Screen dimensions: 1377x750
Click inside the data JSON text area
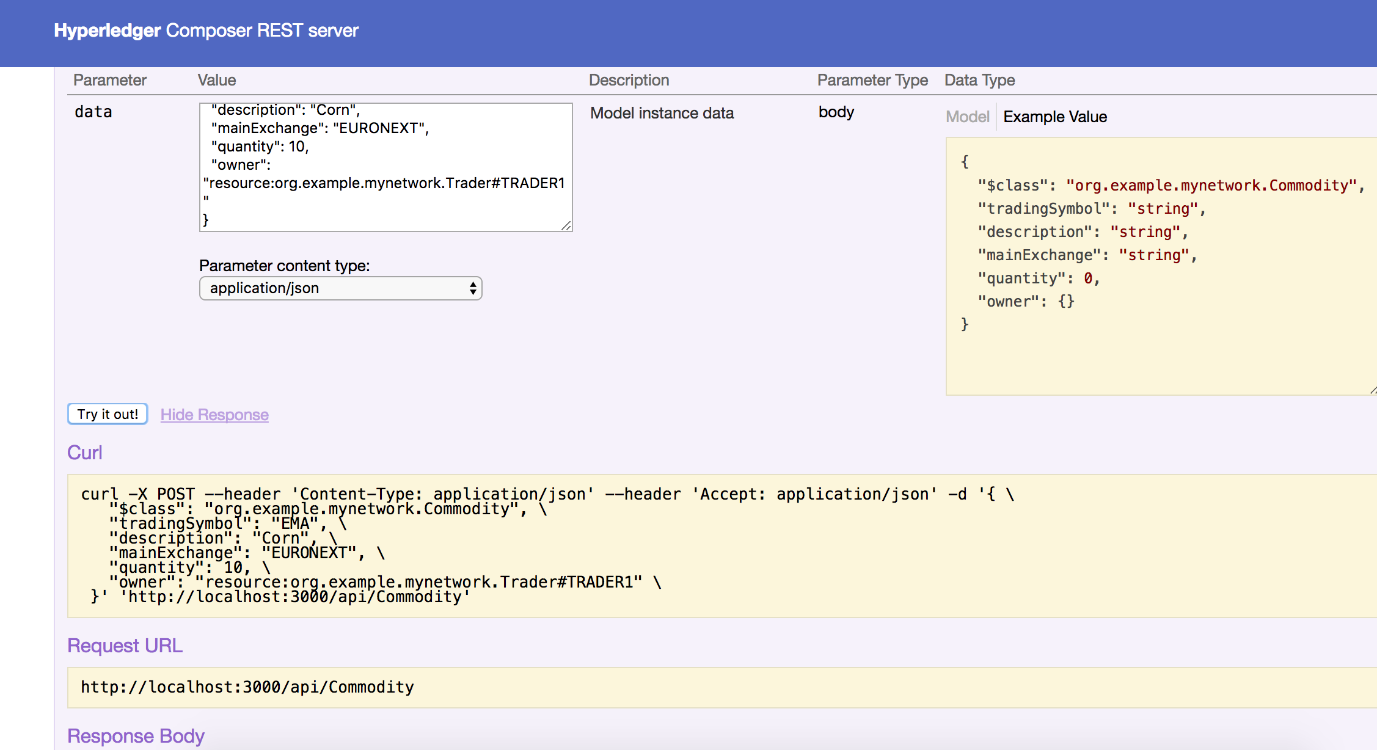(x=385, y=167)
